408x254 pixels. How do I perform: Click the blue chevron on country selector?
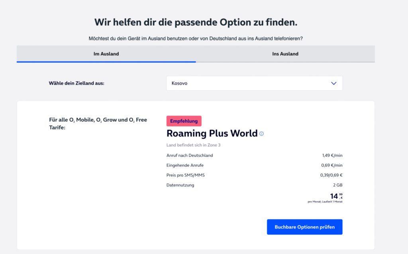click(334, 83)
